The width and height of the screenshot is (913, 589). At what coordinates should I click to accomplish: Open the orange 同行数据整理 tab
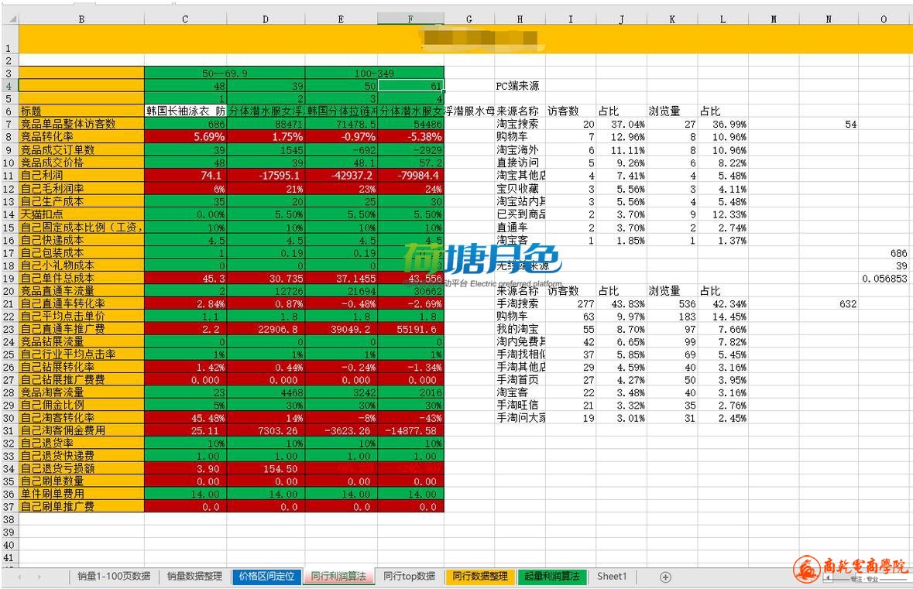pos(480,577)
